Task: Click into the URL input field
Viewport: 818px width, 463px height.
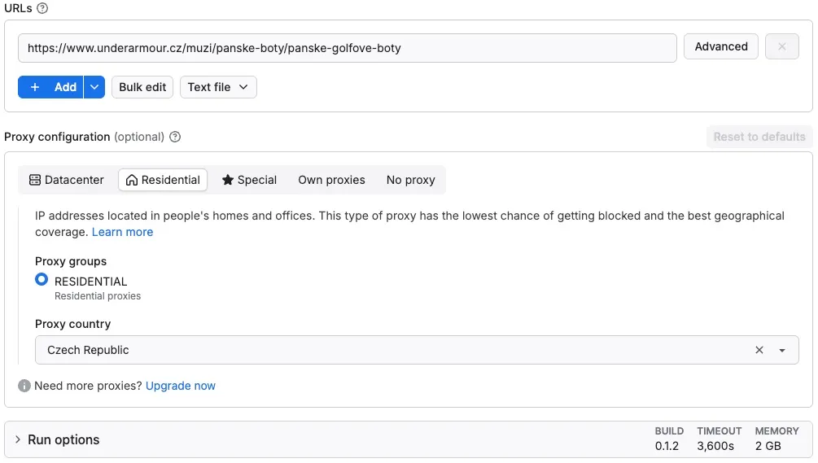Action: click(x=348, y=48)
